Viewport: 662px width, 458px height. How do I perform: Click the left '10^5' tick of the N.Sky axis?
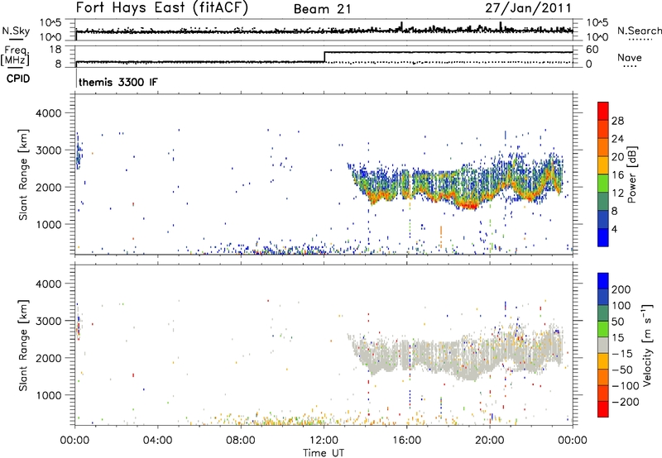[50, 23]
